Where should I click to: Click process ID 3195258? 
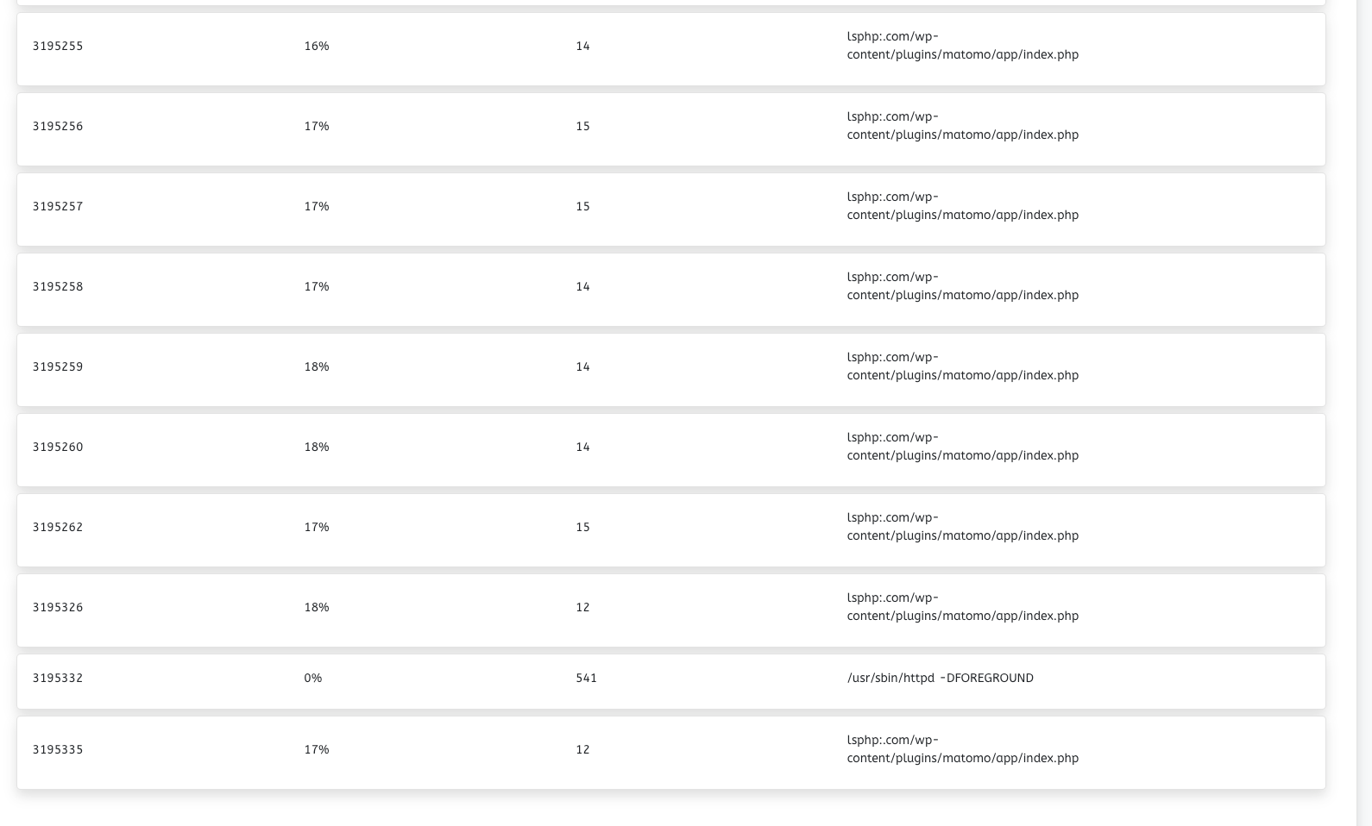click(58, 287)
